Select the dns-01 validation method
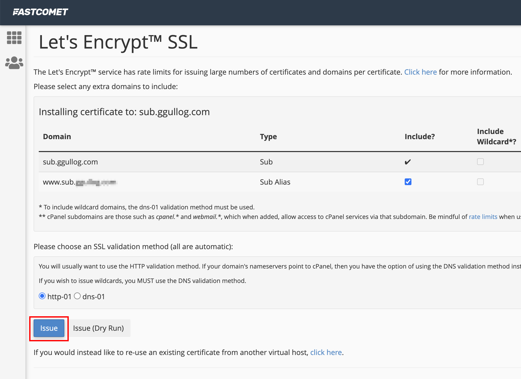 tap(77, 296)
